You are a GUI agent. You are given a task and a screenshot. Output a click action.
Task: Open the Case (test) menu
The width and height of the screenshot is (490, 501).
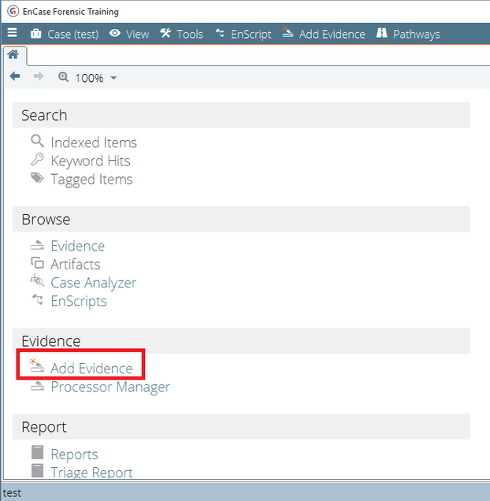tap(65, 34)
